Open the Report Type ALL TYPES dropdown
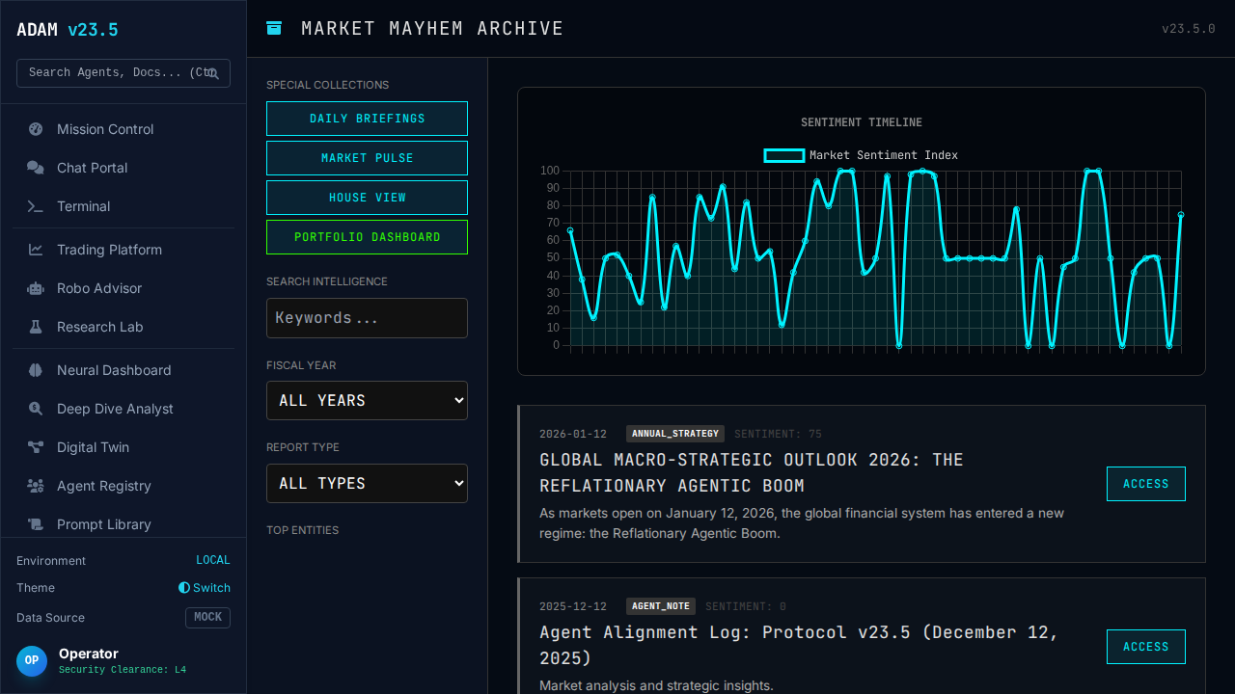This screenshot has height=694, width=1235. tap(367, 483)
